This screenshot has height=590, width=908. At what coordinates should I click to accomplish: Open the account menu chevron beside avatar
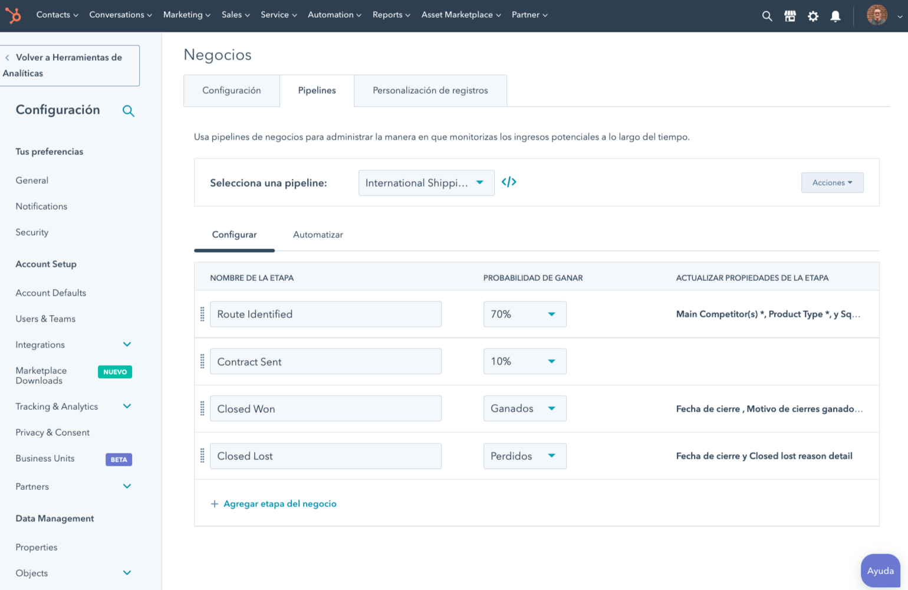pyautogui.click(x=899, y=16)
